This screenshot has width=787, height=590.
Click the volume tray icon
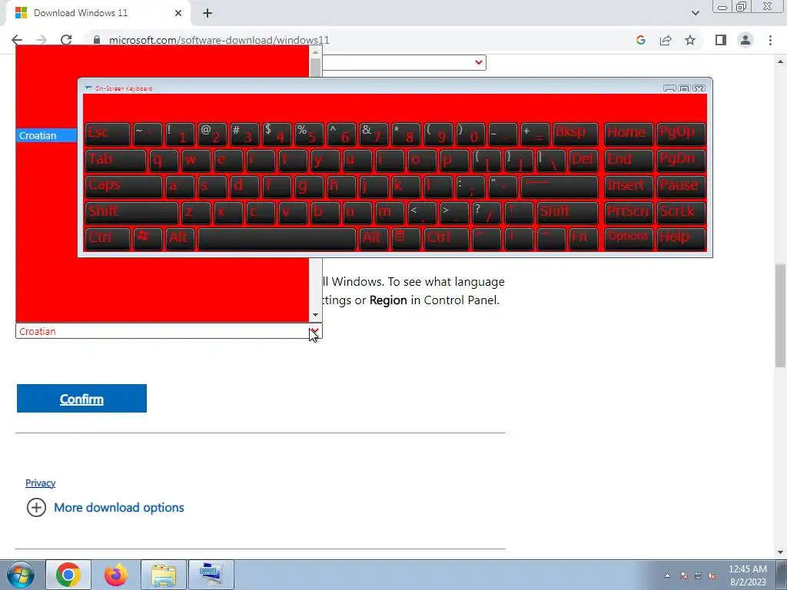click(x=712, y=576)
